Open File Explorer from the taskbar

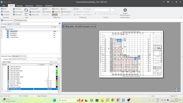102,100
